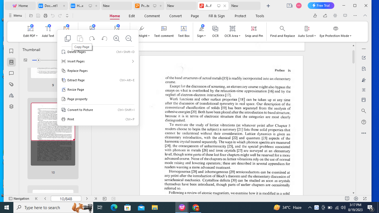Choose Print from the context menu
Screen dimensions: 379x213
click(x=70, y=119)
